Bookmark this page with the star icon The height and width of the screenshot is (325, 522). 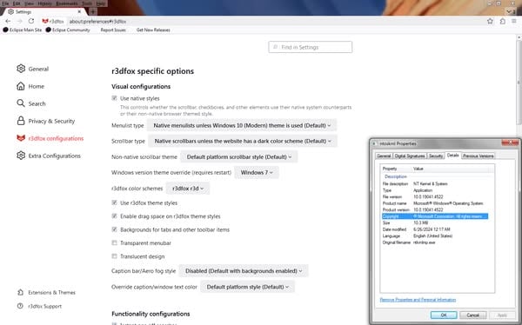point(490,21)
